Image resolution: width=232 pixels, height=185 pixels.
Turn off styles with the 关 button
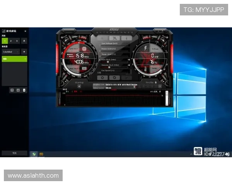24,41
